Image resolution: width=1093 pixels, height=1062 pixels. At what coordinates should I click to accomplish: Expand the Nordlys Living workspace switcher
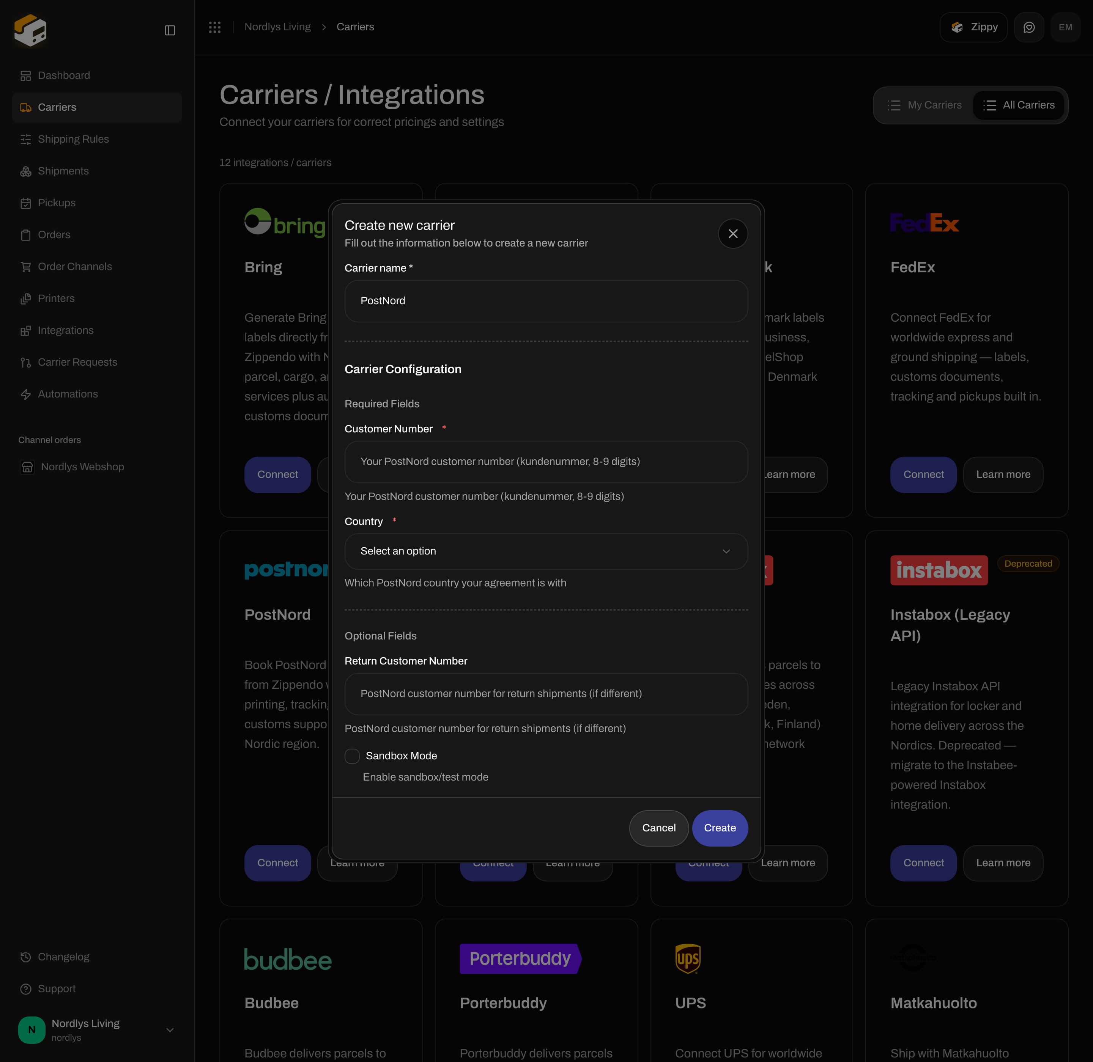click(x=97, y=1030)
